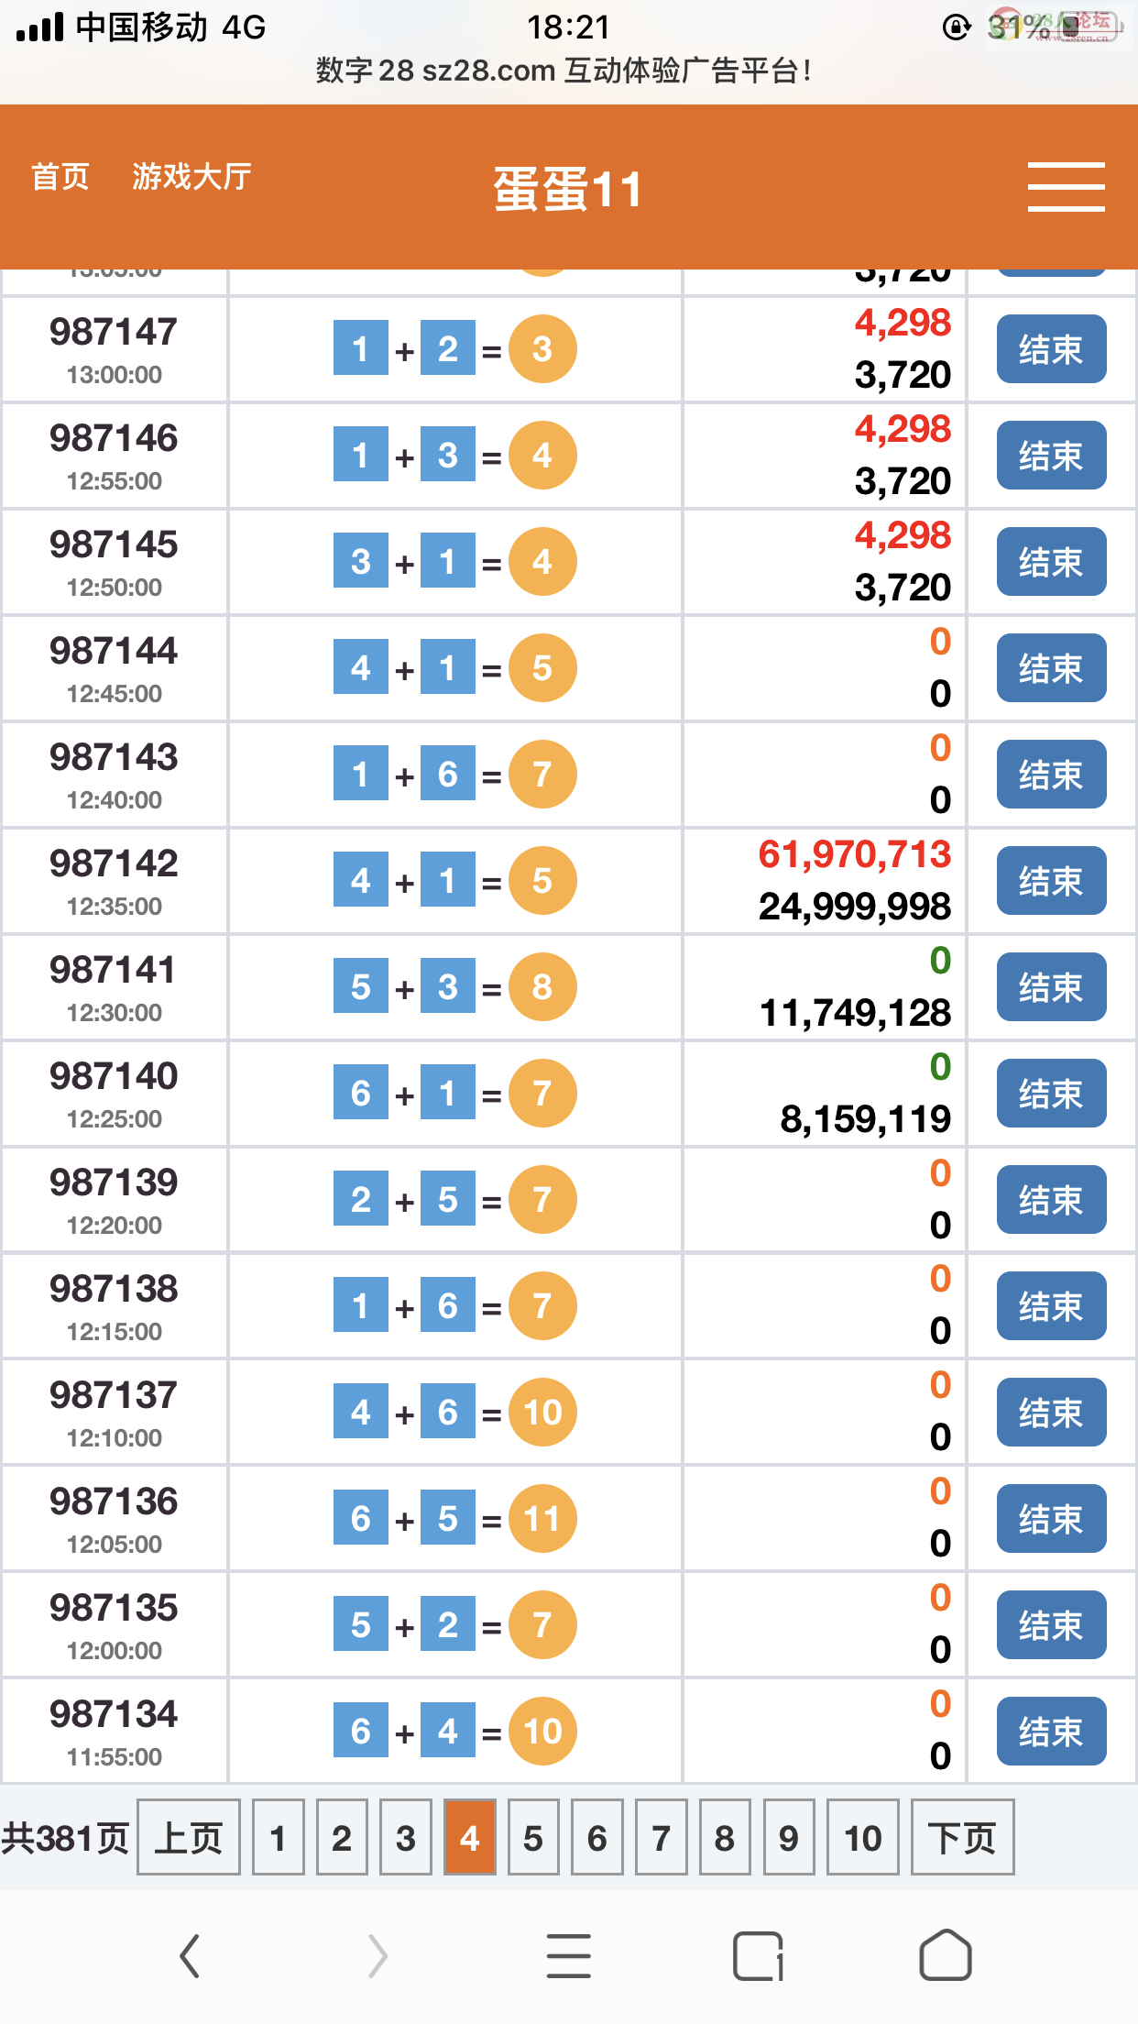
Task: Jump to page 1 in pagination
Action: 278,1837
